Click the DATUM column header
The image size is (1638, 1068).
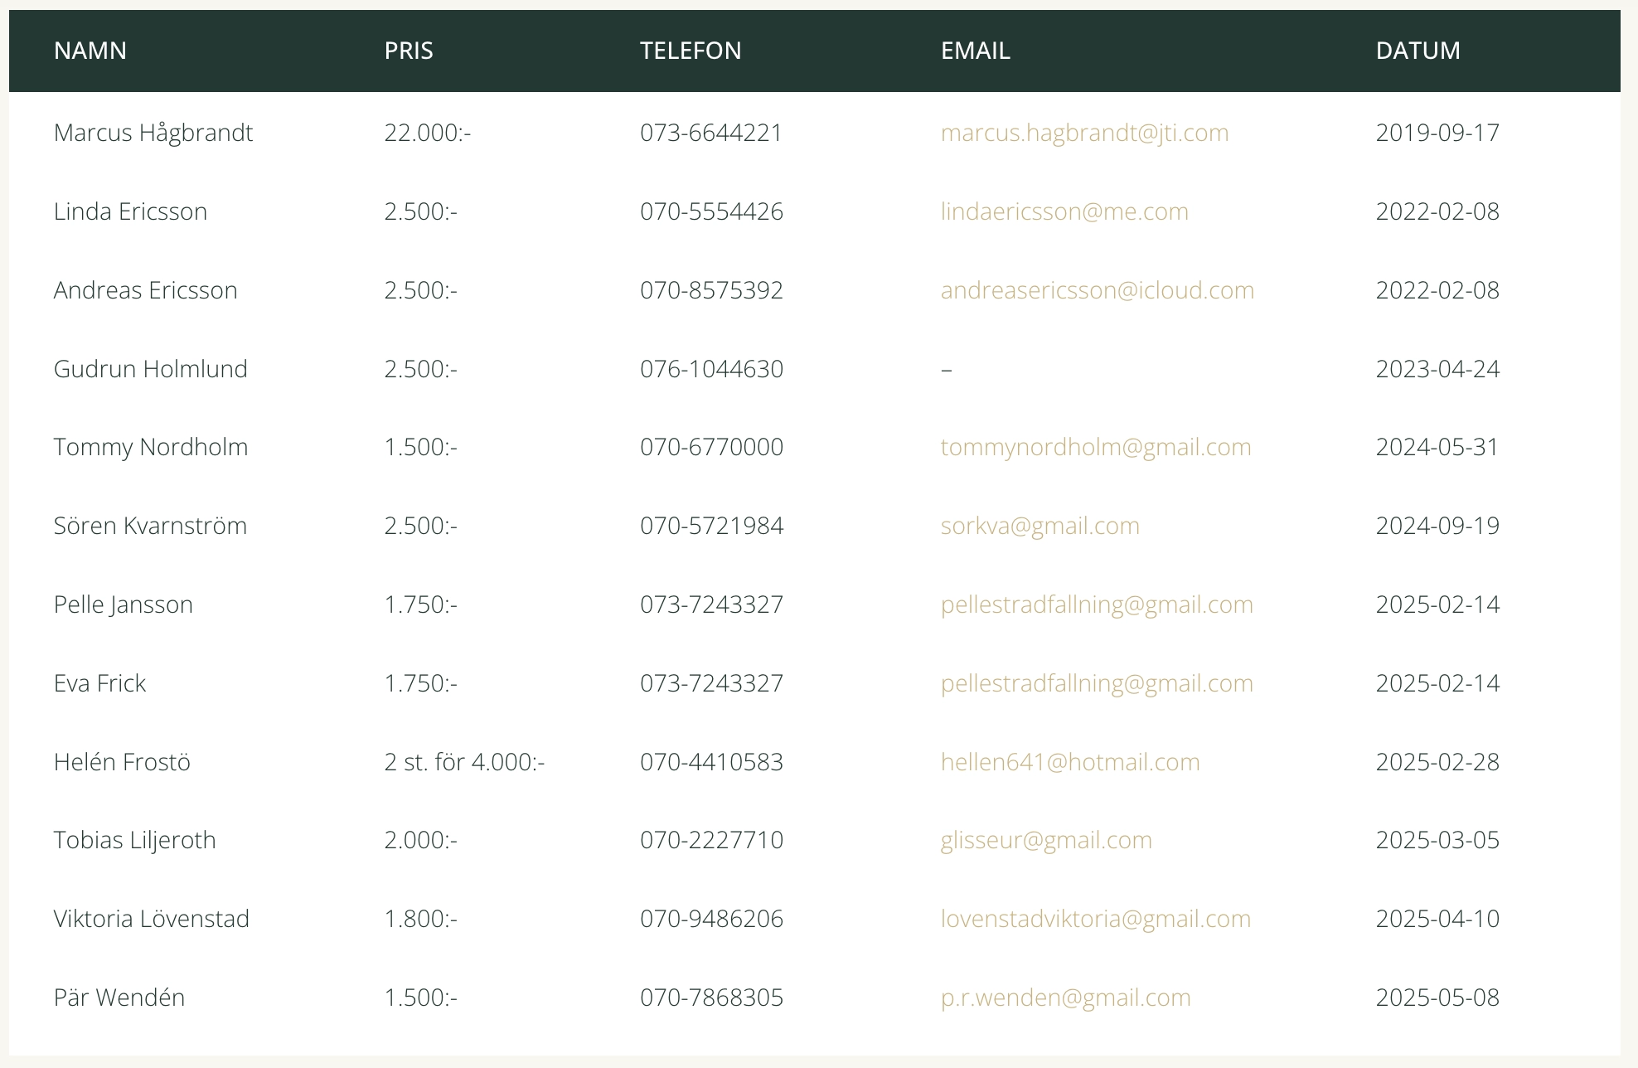tap(1418, 51)
